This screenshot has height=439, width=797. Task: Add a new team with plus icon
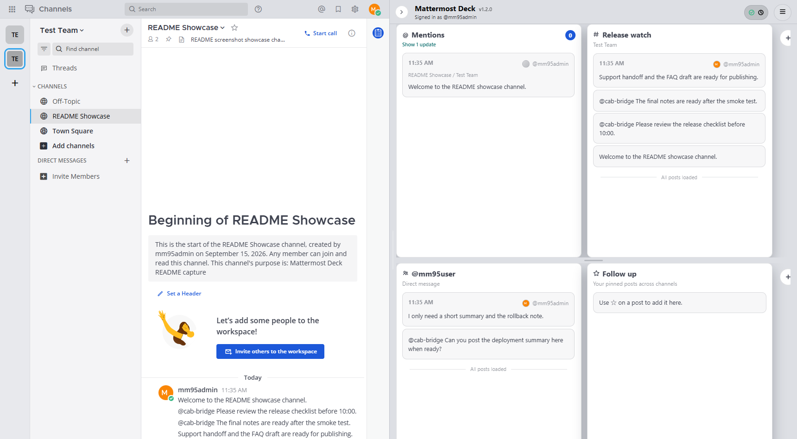point(15,83)
